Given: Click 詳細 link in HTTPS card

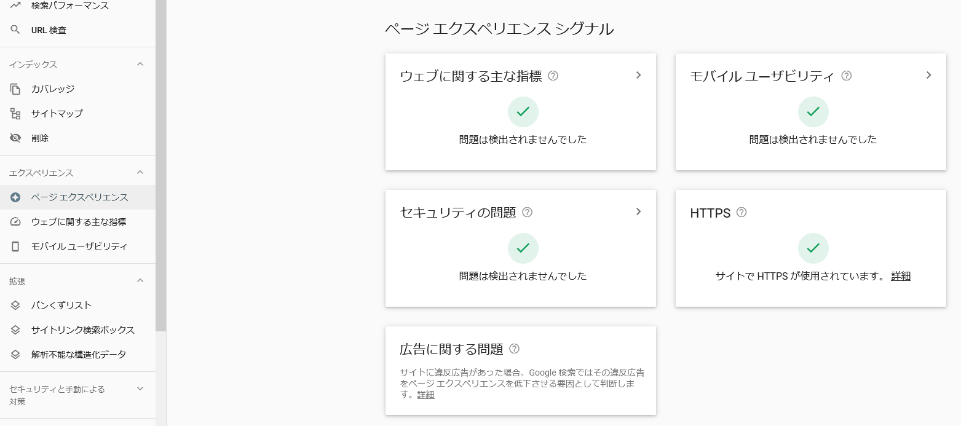Looking at the screenshot, I should pos(901,276).
